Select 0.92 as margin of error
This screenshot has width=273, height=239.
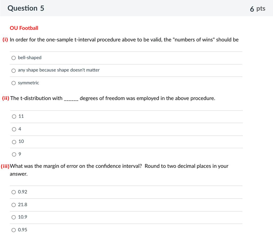tap(14, 192)
